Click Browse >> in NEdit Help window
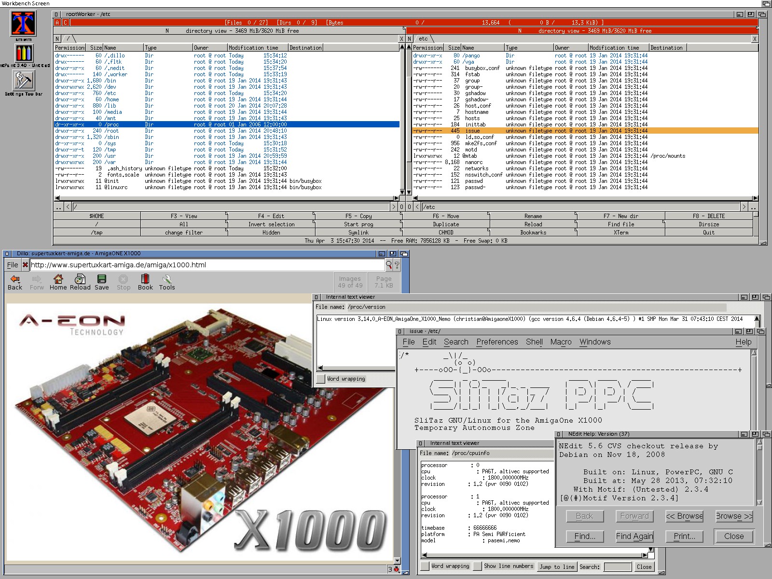The image size is (772, 579). click(734, 516)
